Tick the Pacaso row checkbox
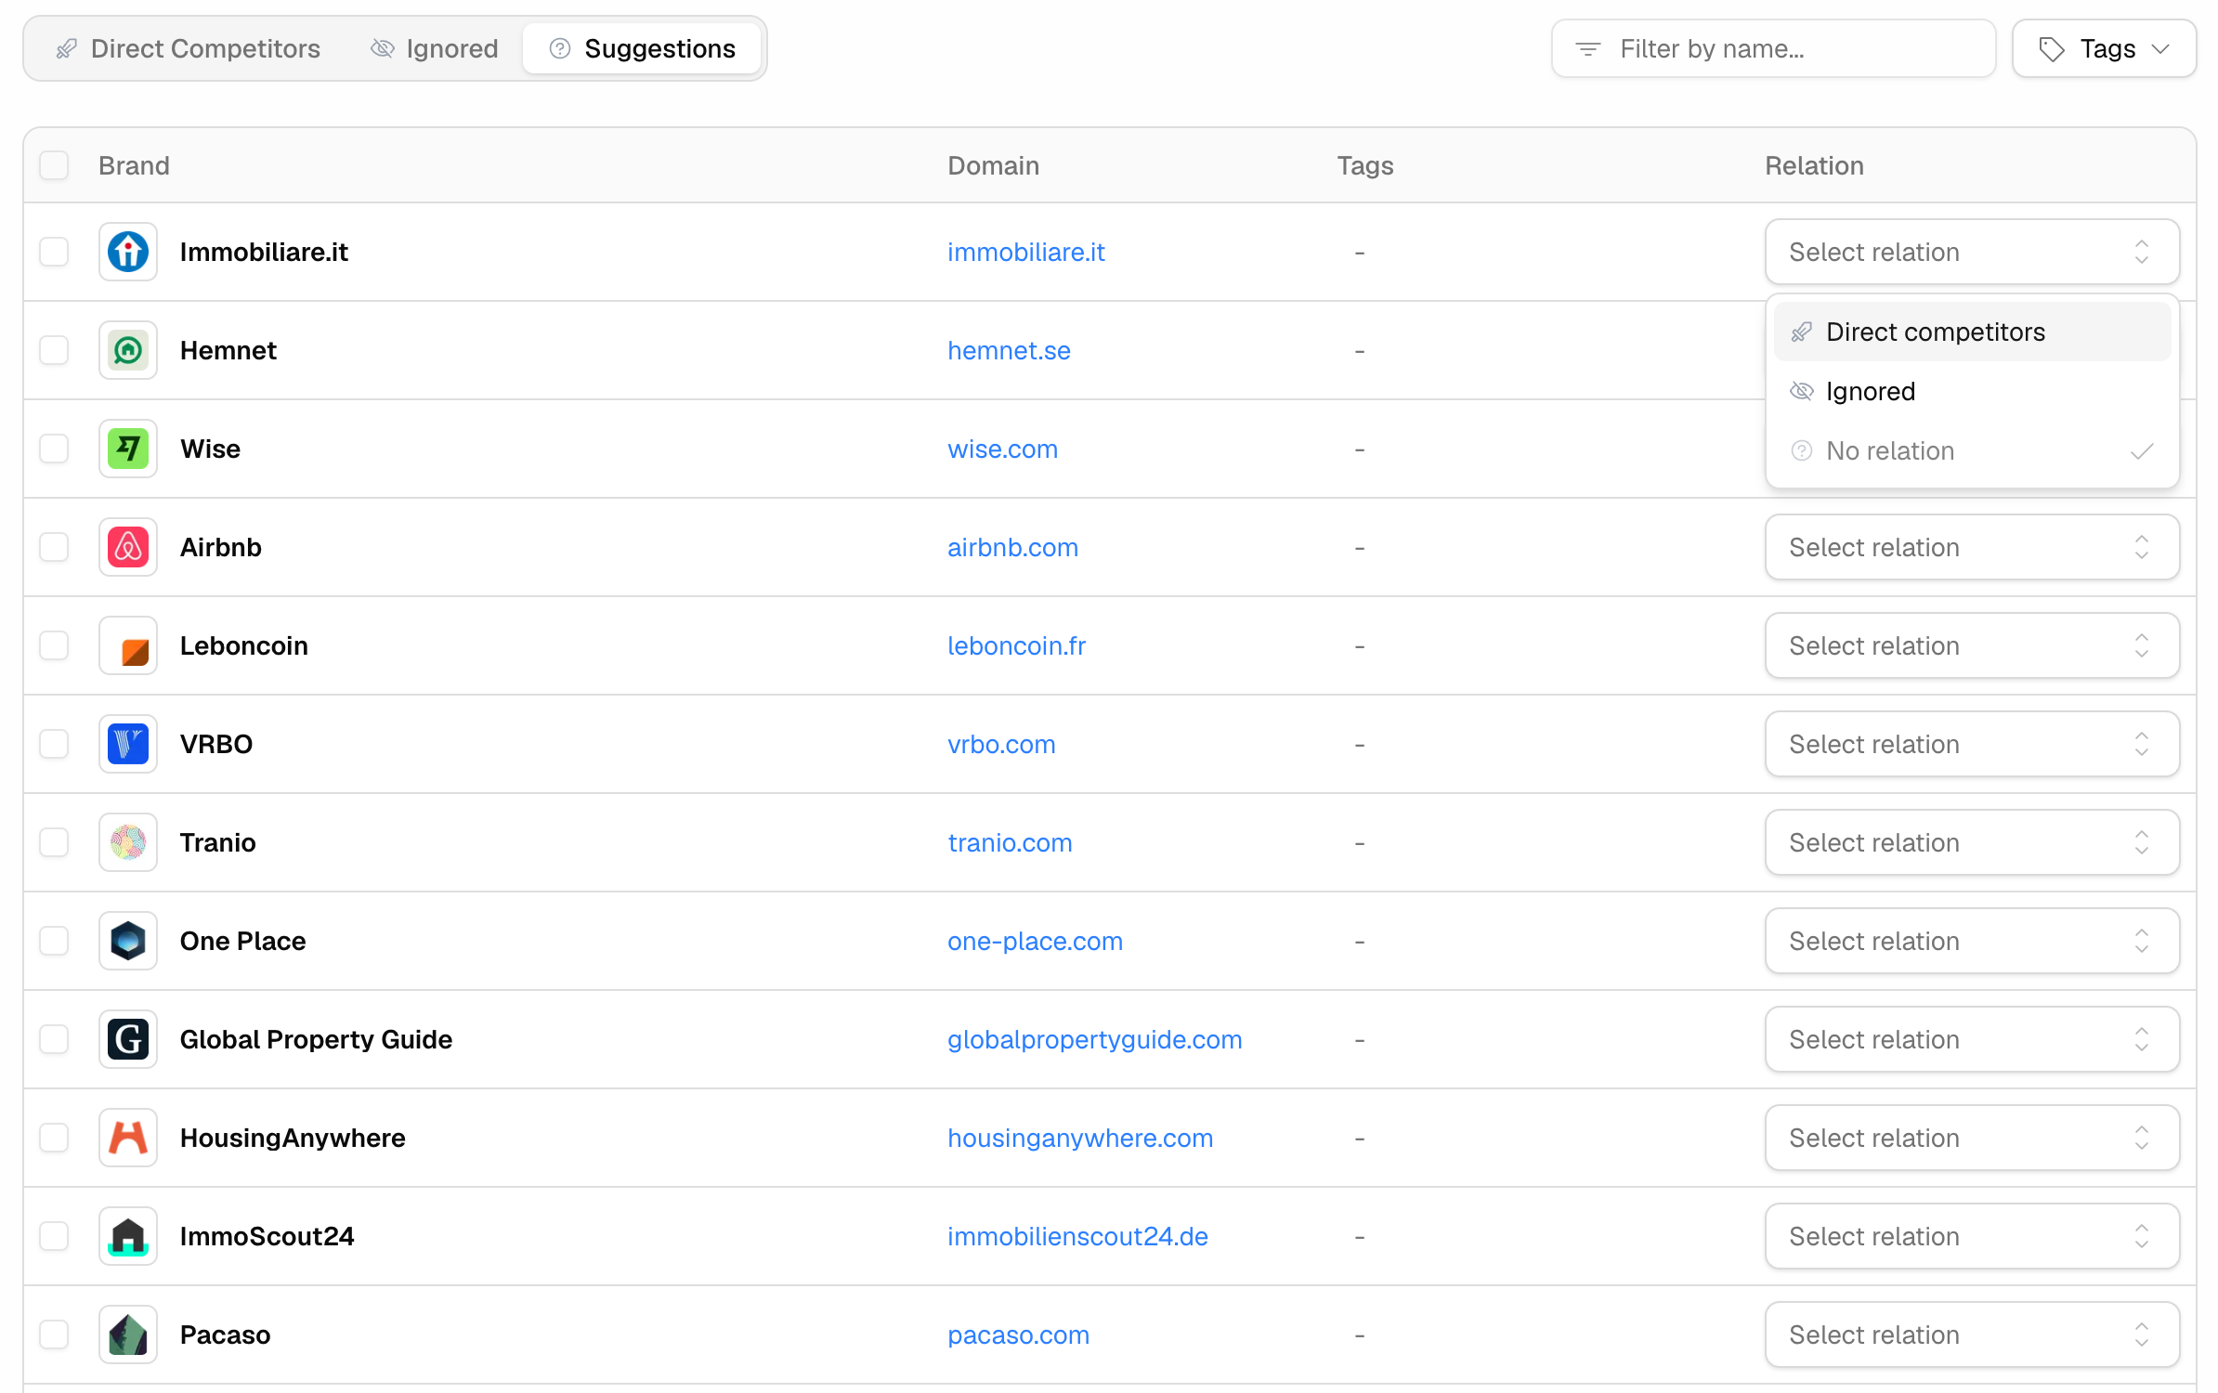The height and width of the screenshot is (1393, 2218). pos(54,1334)
